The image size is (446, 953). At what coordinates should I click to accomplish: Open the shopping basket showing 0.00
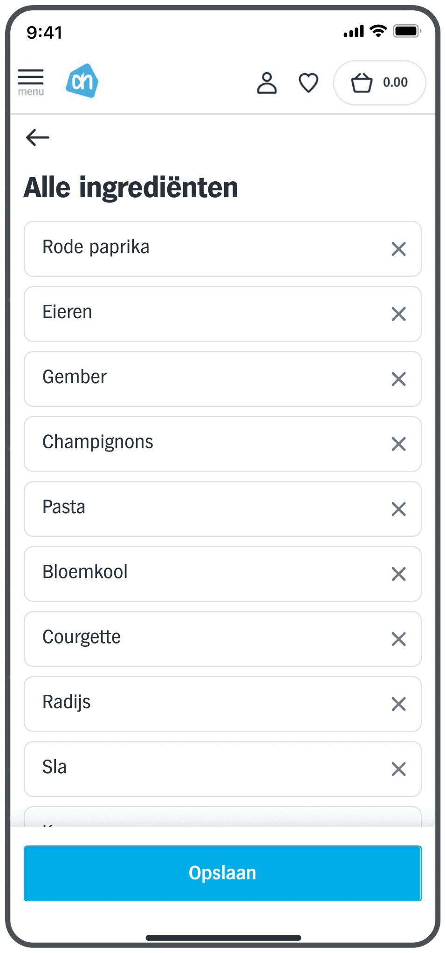[x=379, y=83]
